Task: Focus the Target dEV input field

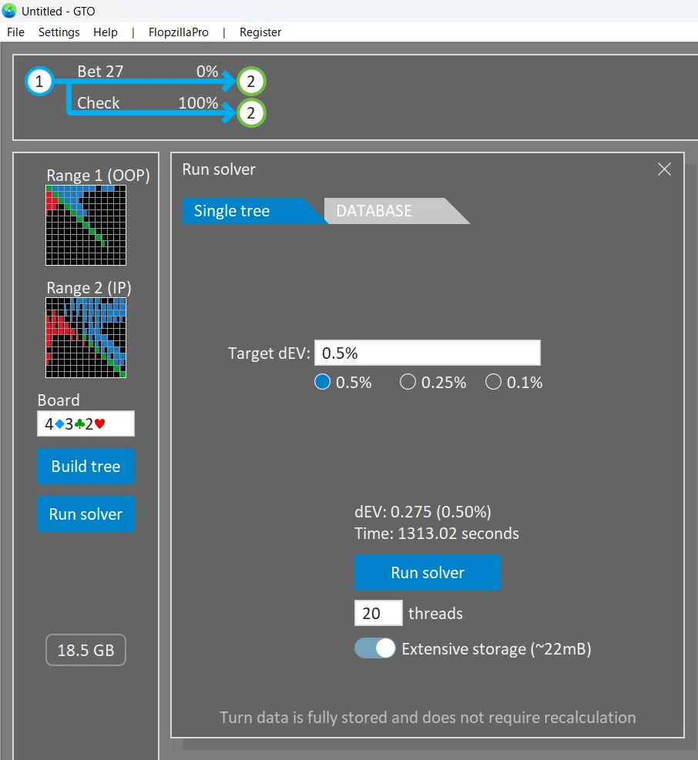Action: [x=428, y=353]
